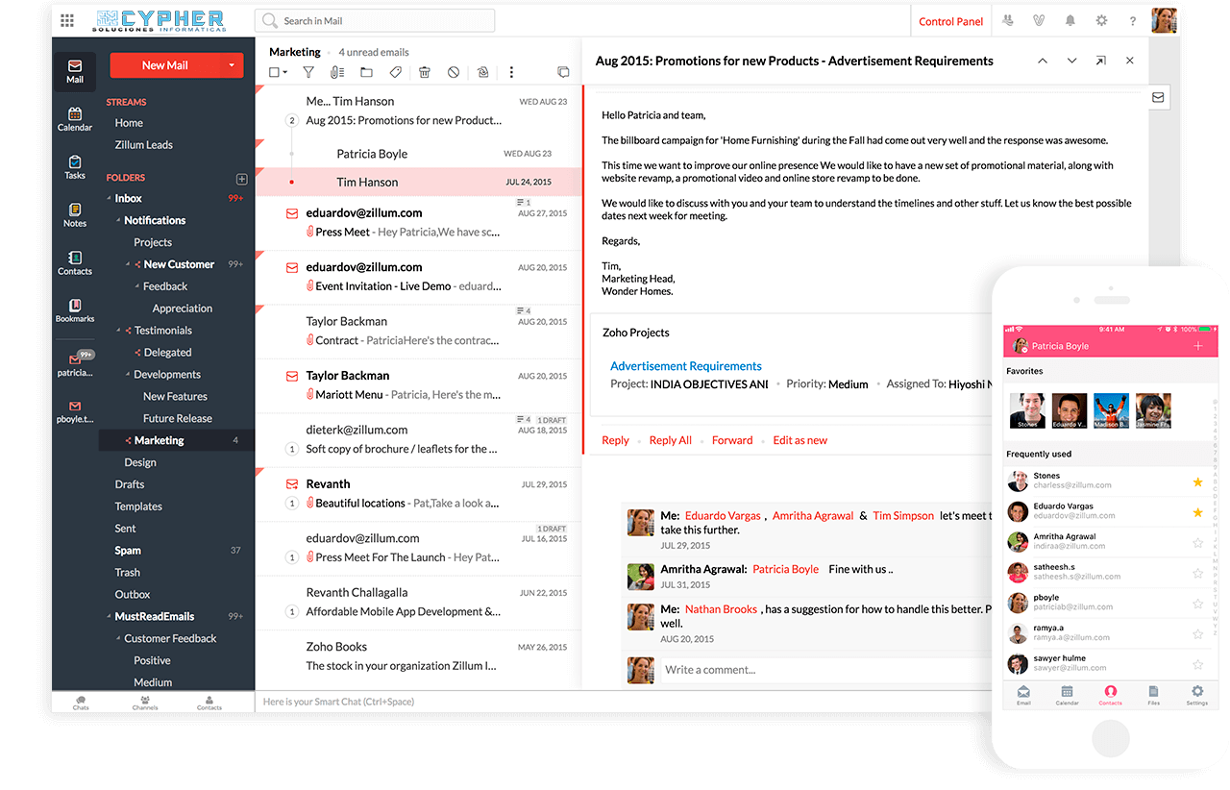Viewport: 1230px width, 790px height.
Task: Open the settings gear icon in top bar
Action: 1101,20
